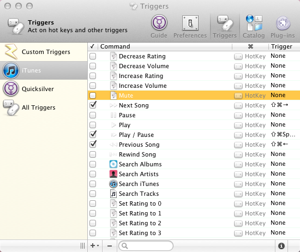Click the Play / Pause shortcut value
This screenshot has height=252, width=300.
[283, 135]
